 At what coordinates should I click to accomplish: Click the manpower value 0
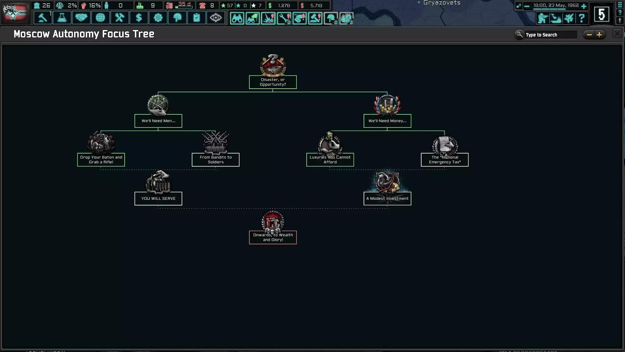[x=120, y=6]
